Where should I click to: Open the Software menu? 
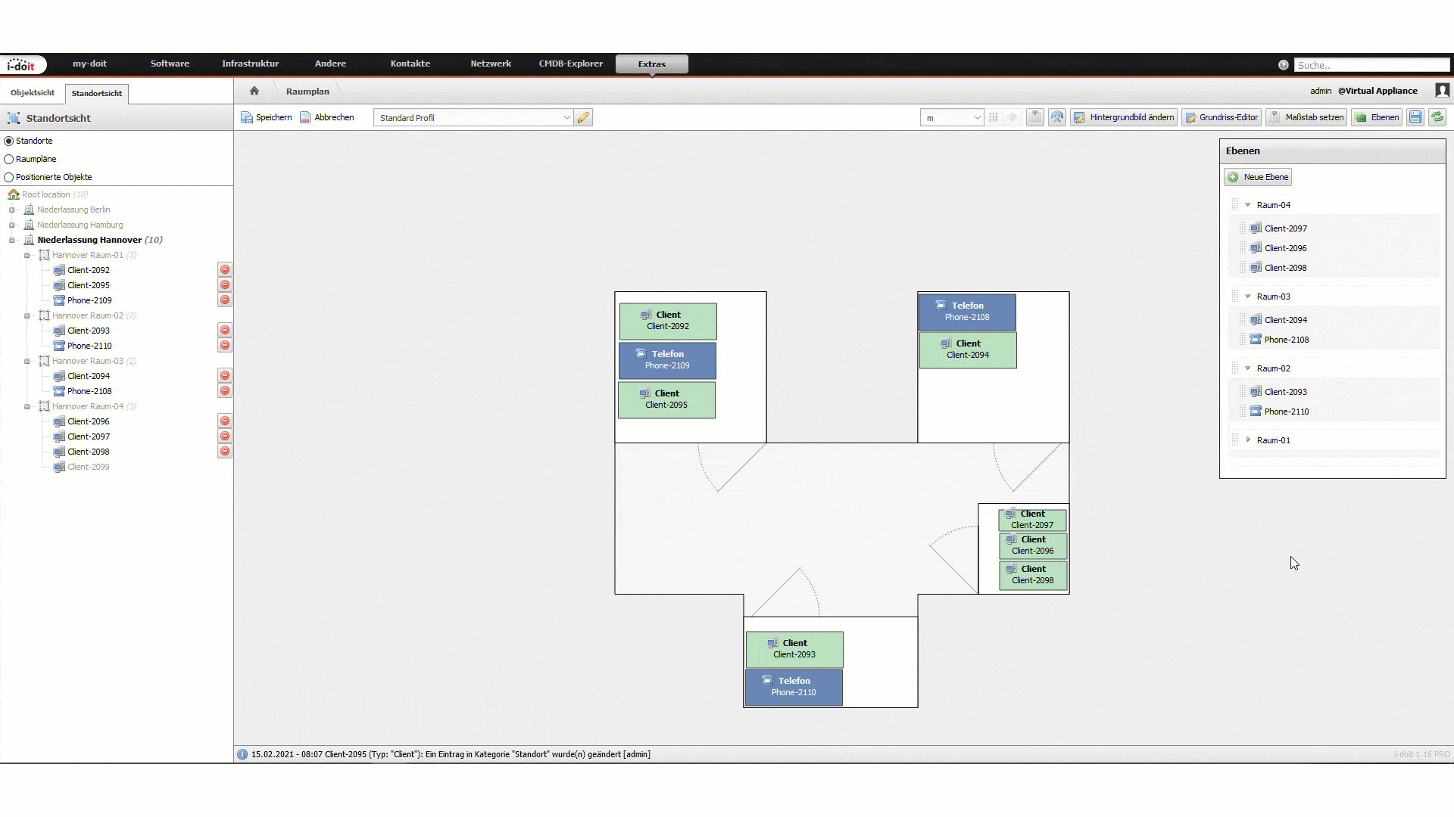point(170,64)
